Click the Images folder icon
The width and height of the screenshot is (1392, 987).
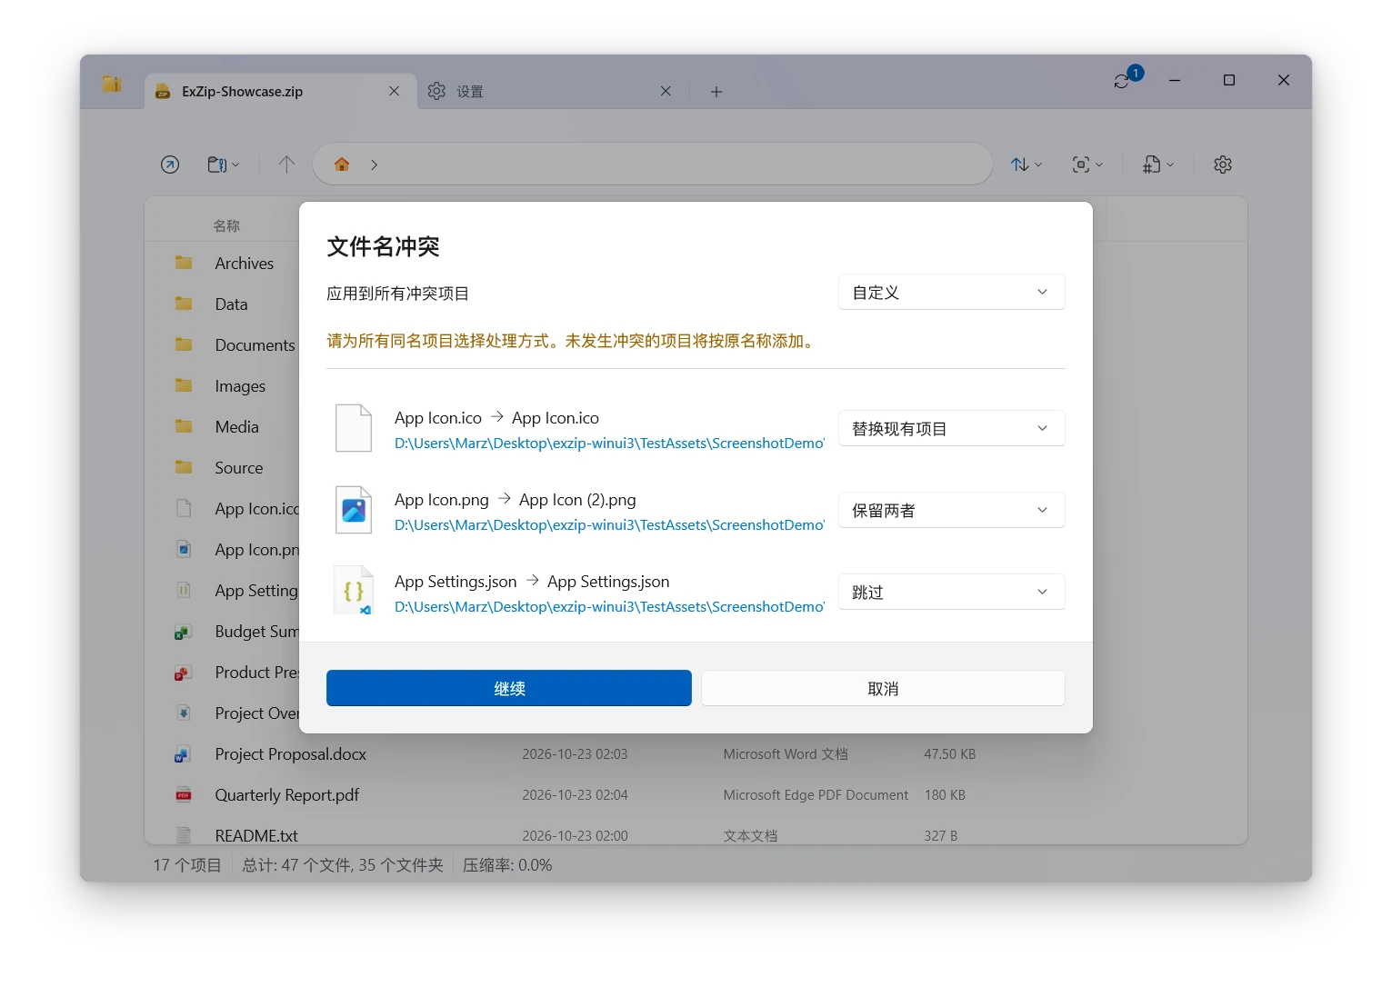[184, 385]
